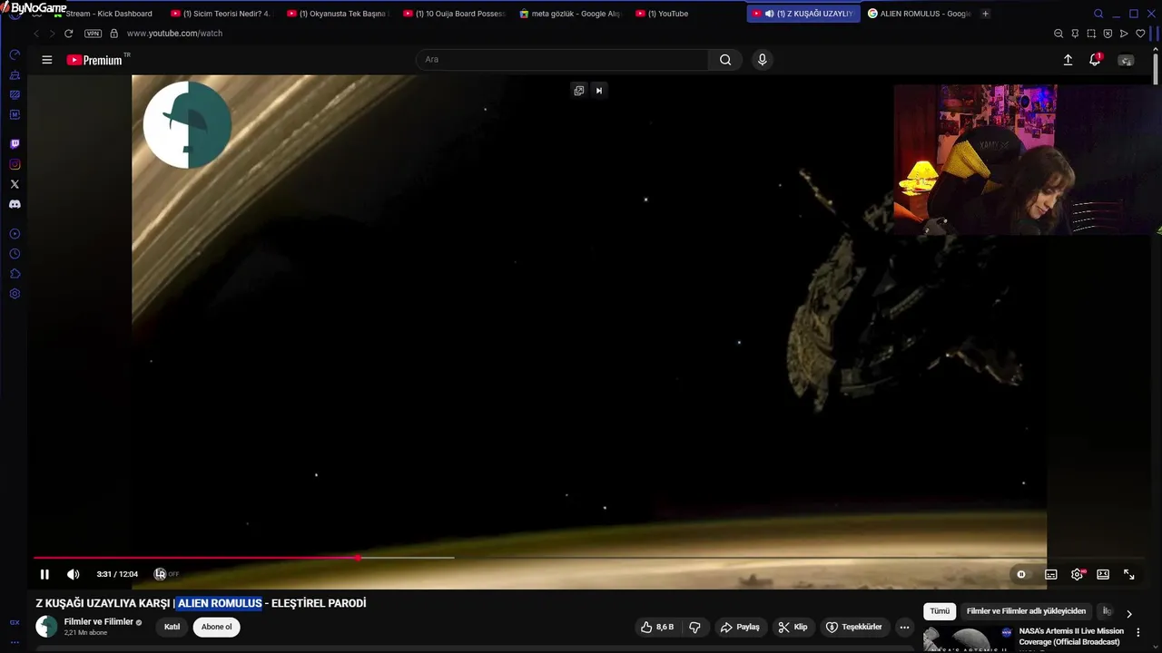
Task: Toggle subtitles with the captions icon
Action: pyautogui.click(x=1051, y=574)
